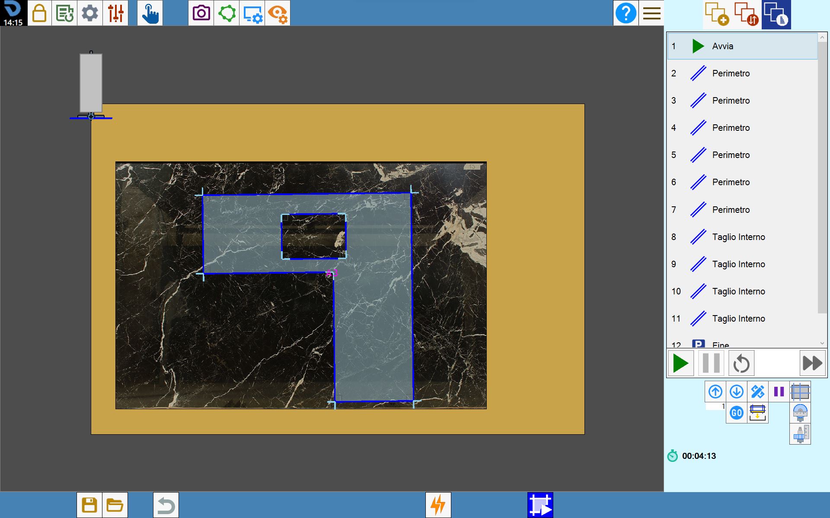The height and width of the screenshot is (518, 830).
Task: Save with the floppy disk icon
Action: [89, 505]
